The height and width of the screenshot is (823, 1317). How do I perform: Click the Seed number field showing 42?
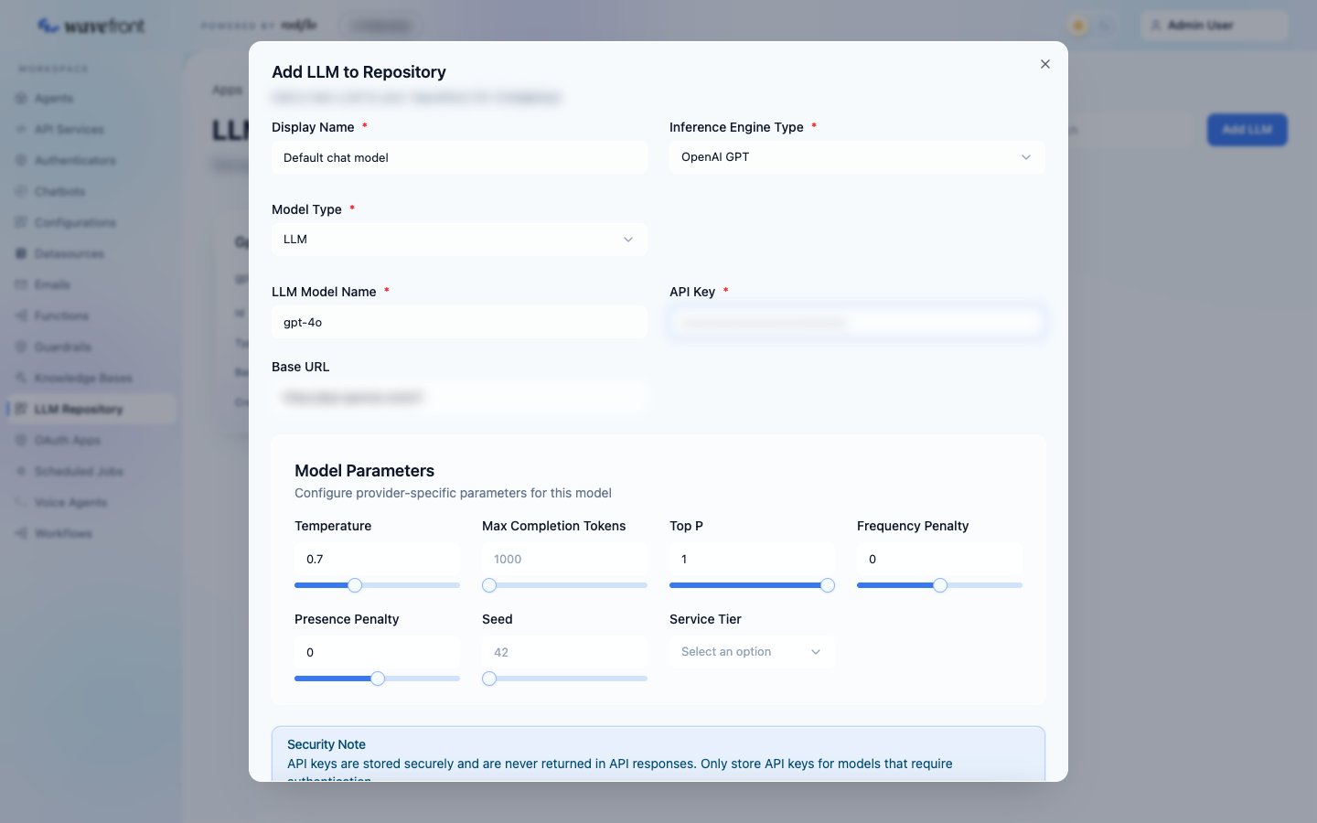pos(564,652)
